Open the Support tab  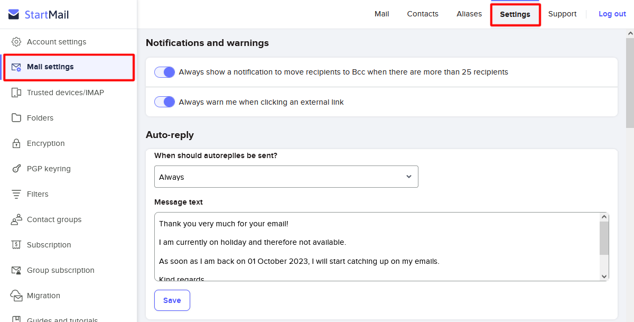point(562,14)
